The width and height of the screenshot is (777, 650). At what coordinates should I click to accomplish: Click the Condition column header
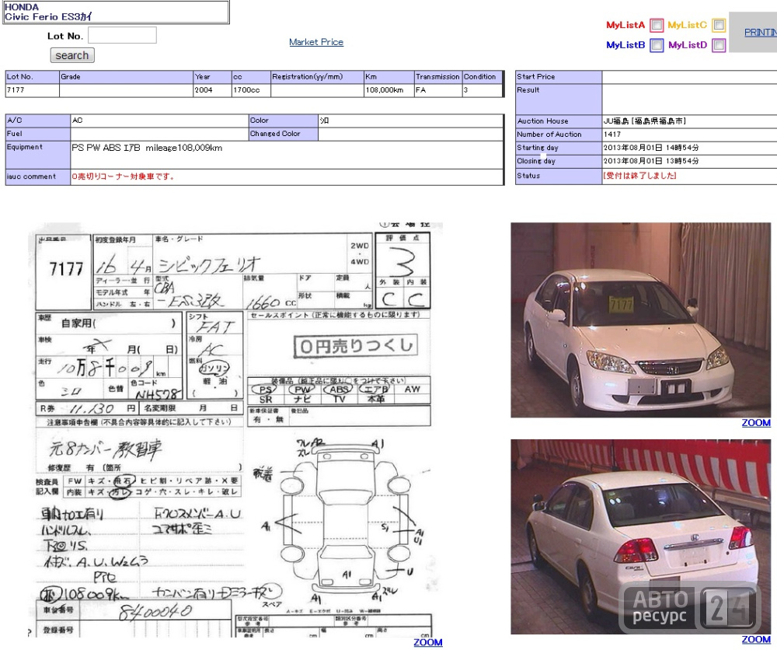(483, 77)
